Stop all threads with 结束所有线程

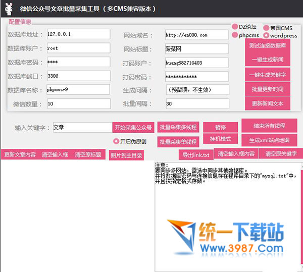(x=269, y=126)
